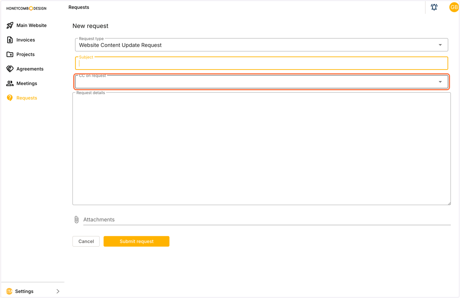Screen dimensions: 460x298
Task: Click the Meetings people icon
Action: [x=10, y=83]
